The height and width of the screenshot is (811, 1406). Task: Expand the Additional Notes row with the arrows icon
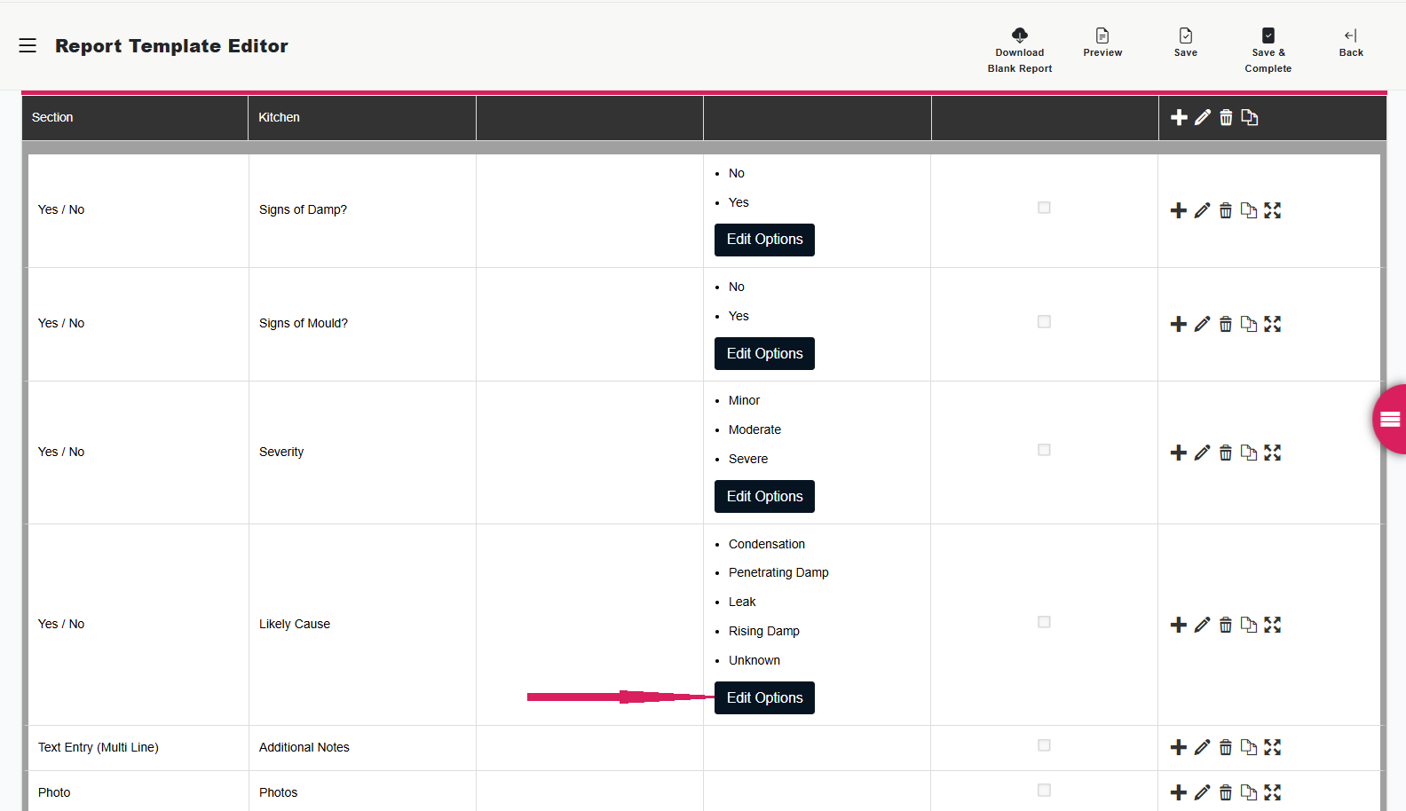pyautogui.click(x=1273, y=747)
